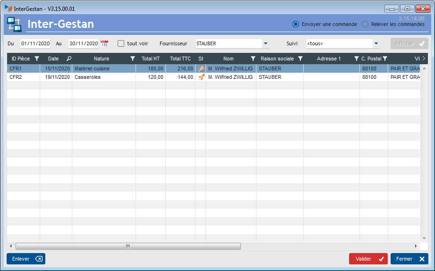Select 'Relever les commandes' radio button
435x271 pixels.
click(x=365, y=24)
